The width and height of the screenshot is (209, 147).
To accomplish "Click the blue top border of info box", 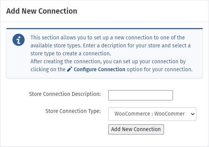I will click(104, 28).
